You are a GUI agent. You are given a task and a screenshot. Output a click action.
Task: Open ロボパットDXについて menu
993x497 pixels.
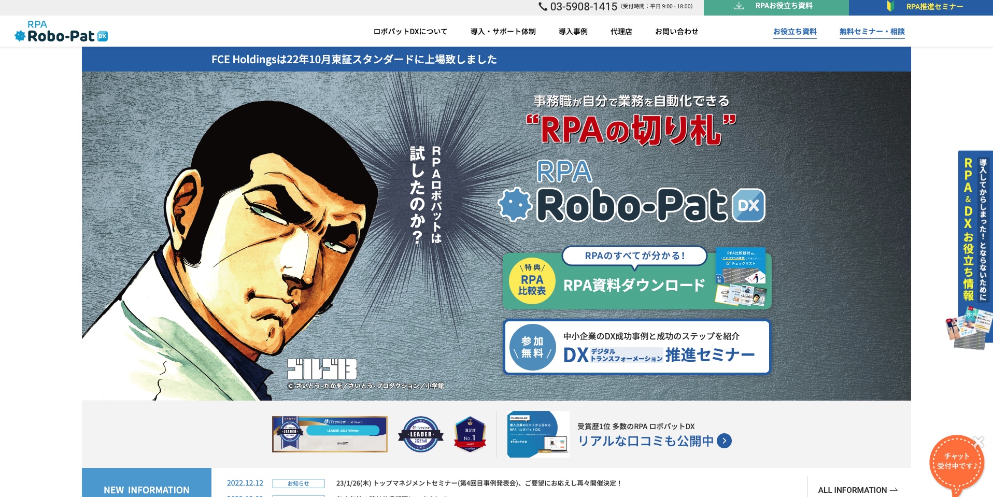click(410, 32)
